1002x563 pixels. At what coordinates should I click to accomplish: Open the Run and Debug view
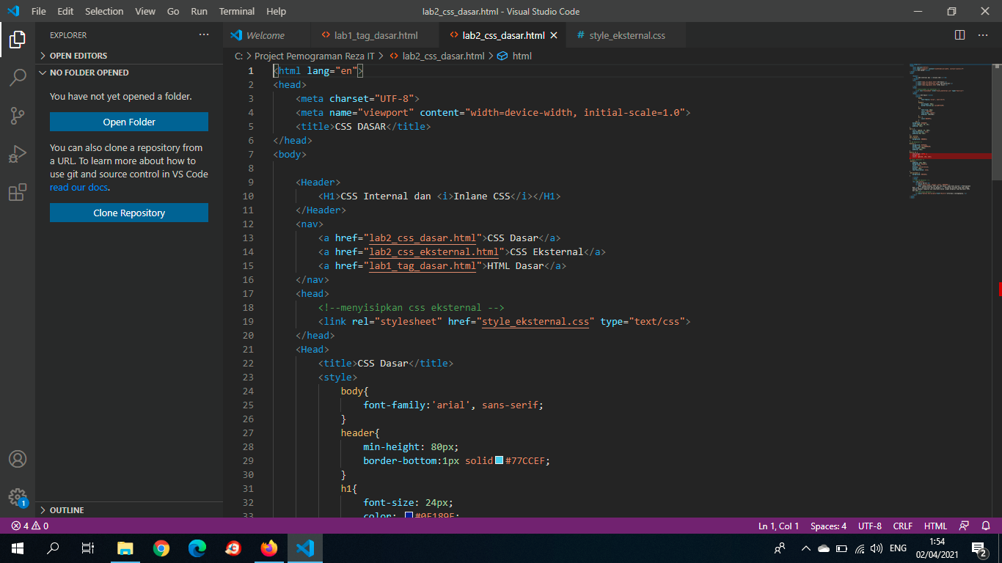click(x=18, y=154)
